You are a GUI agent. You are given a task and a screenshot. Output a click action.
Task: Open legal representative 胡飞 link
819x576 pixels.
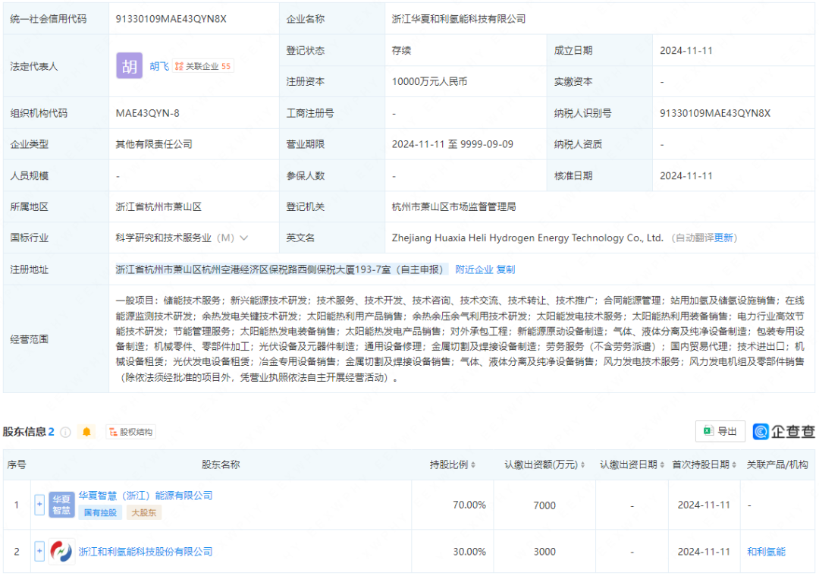[158, 66]
